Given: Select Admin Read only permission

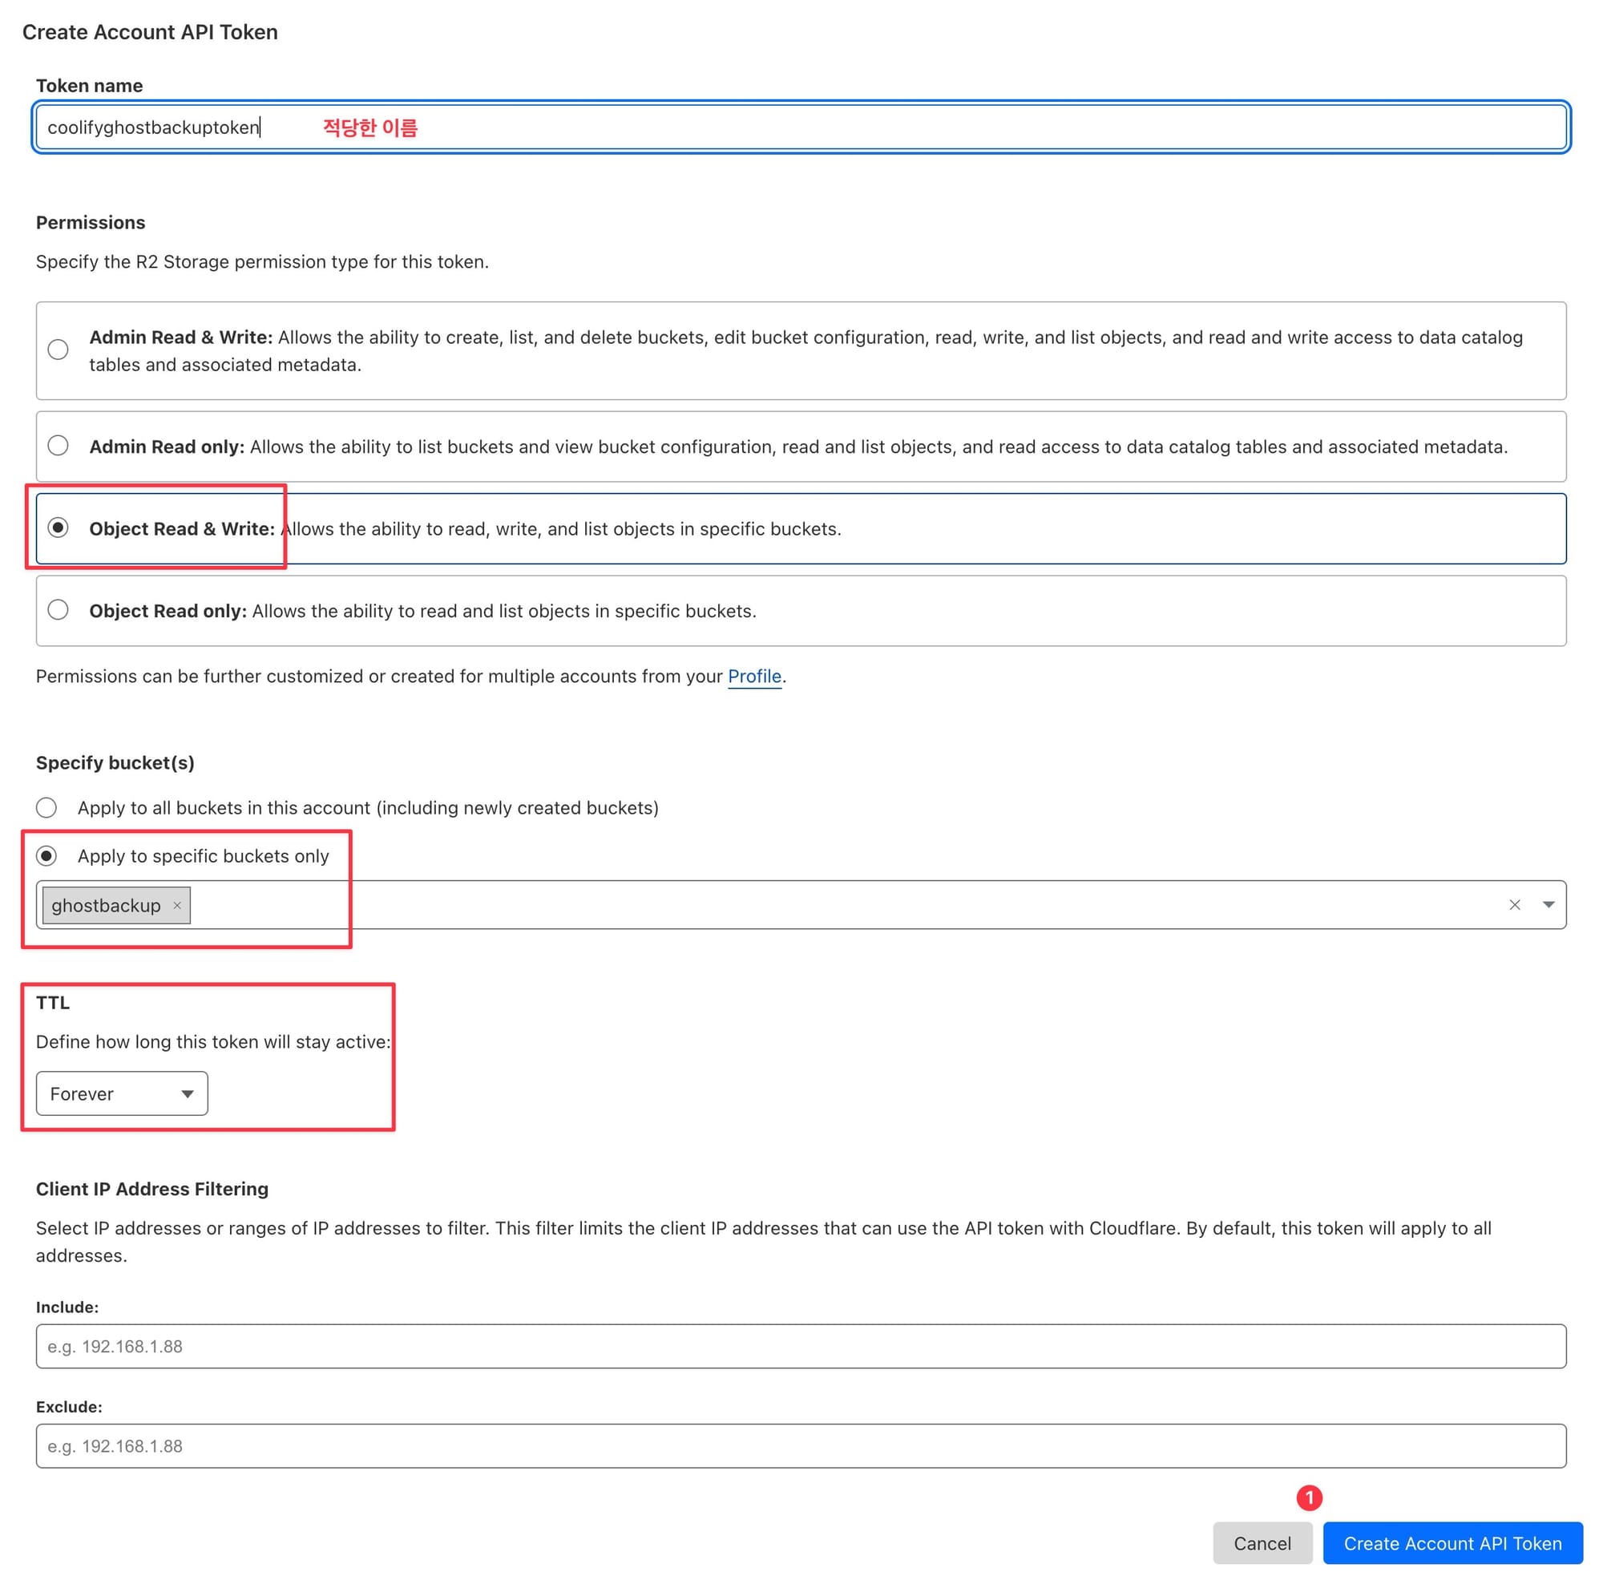Looking at the screenshot, I should [x=58, y=446].
